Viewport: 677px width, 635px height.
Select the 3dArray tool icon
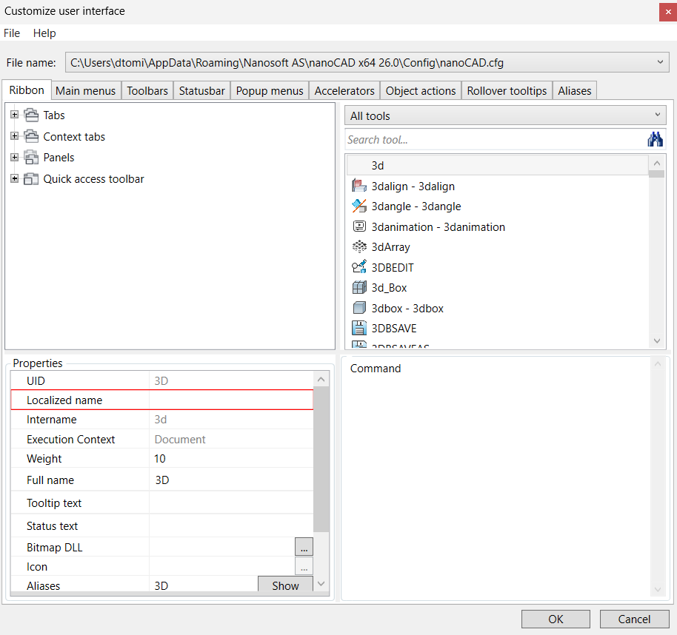359,246
